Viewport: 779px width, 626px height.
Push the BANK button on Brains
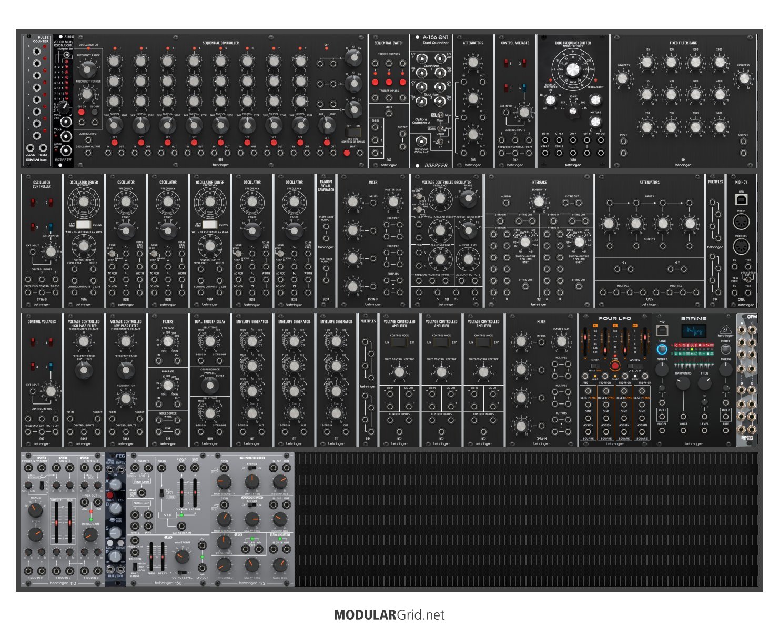(662, 349)
